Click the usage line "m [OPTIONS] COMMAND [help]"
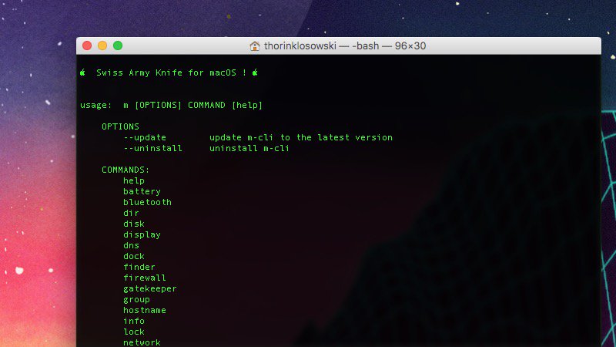Viewport: 616px width, 347px height. tap(193, 105)
